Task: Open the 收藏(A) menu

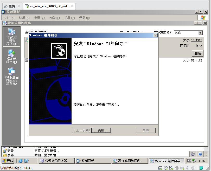Action: pos(54,18)
